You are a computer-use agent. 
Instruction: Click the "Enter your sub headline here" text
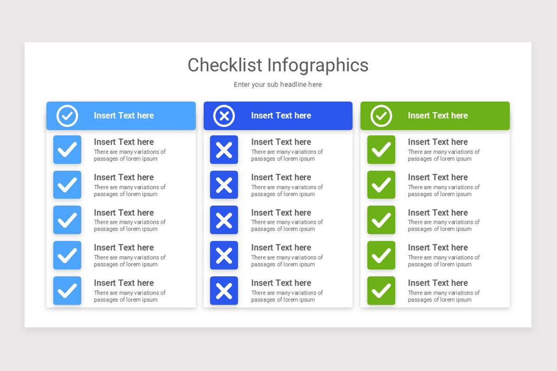coord(278,84)
